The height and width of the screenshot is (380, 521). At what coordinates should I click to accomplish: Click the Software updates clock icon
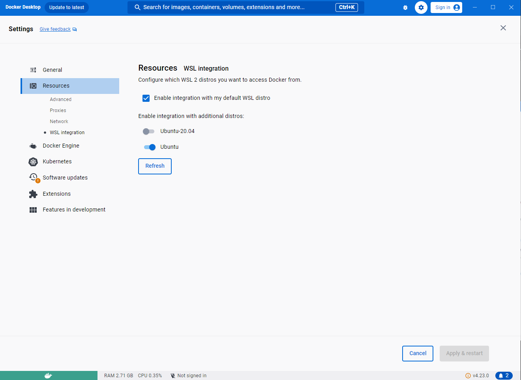coord(34,178)
